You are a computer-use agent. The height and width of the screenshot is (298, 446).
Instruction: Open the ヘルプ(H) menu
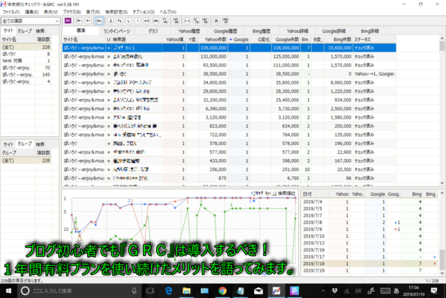168,12
